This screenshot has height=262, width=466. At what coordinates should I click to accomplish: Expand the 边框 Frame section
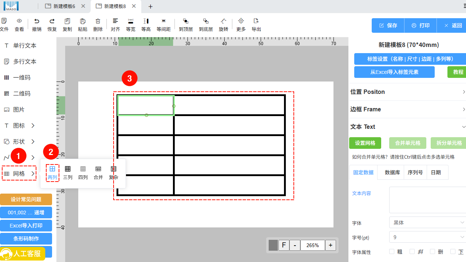click(x=408, y=110)
